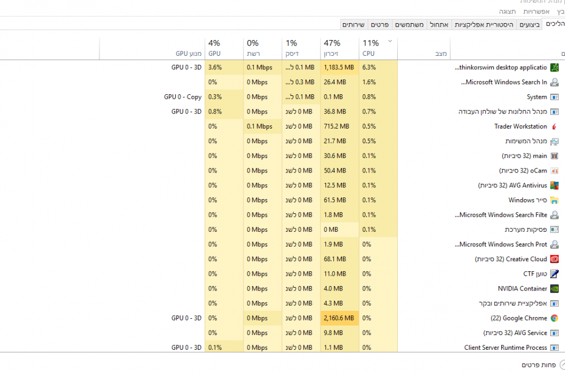
Task: Select the סייר Windows folder icon
Action: [554, 200]
